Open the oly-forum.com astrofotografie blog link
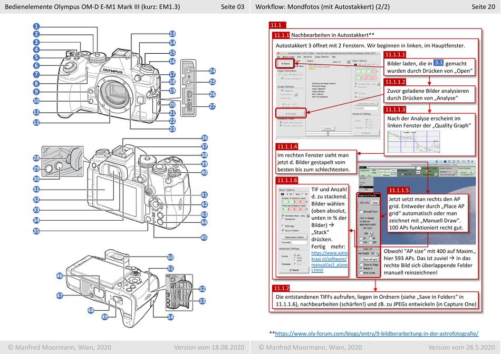This screenshot has width=501, height=354. [x=377, y=333]
